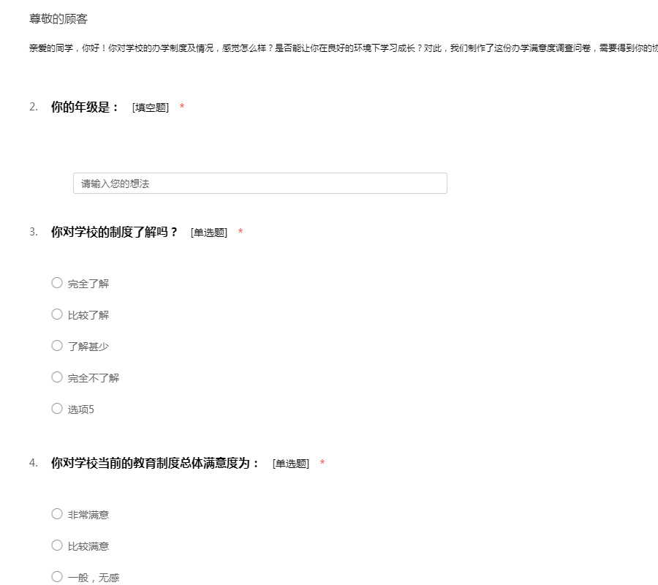Click the red required asterisk on question 3
Image resolution: width=658 pixels, height=585 pixels.
pyautogui.click(x=241, y=233)
